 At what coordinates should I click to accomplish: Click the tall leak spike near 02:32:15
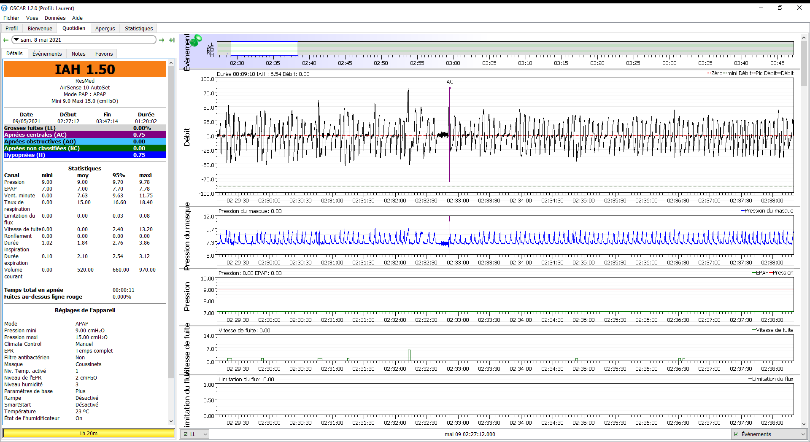point(409,356)
